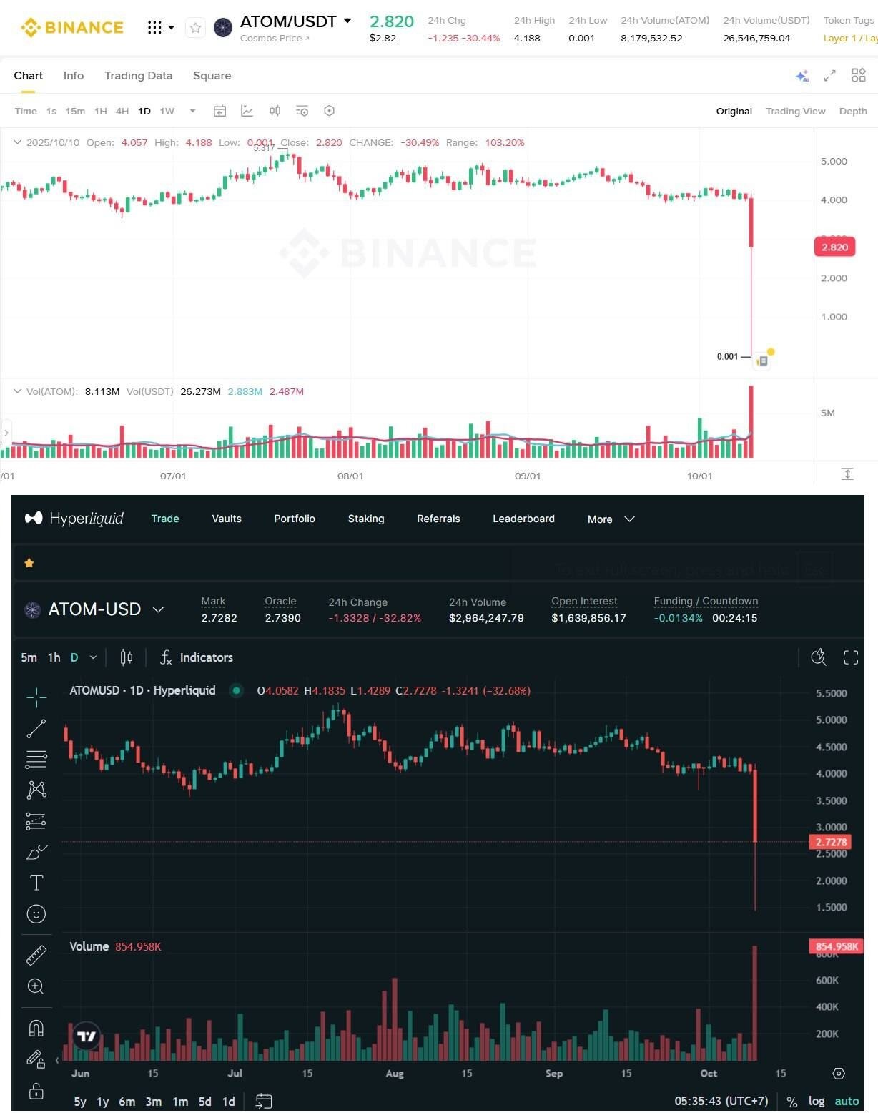Click the red 2.820 price label
Screen dimensions: 878x1113
[834, 247]
